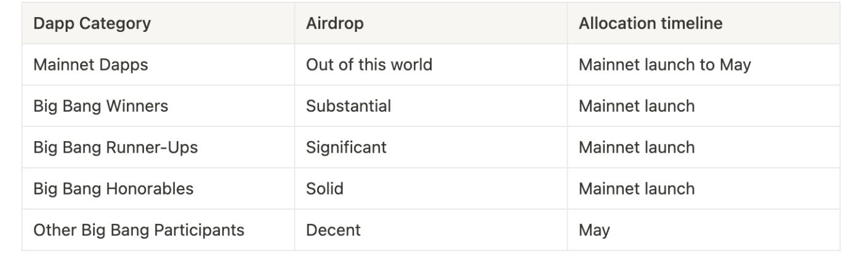Select the "Airdrop" column header cell
862x254 pixels.
335,24
